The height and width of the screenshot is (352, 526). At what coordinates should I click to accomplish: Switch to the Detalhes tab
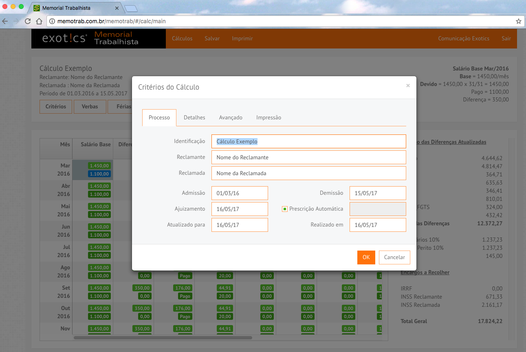[194, 117]
